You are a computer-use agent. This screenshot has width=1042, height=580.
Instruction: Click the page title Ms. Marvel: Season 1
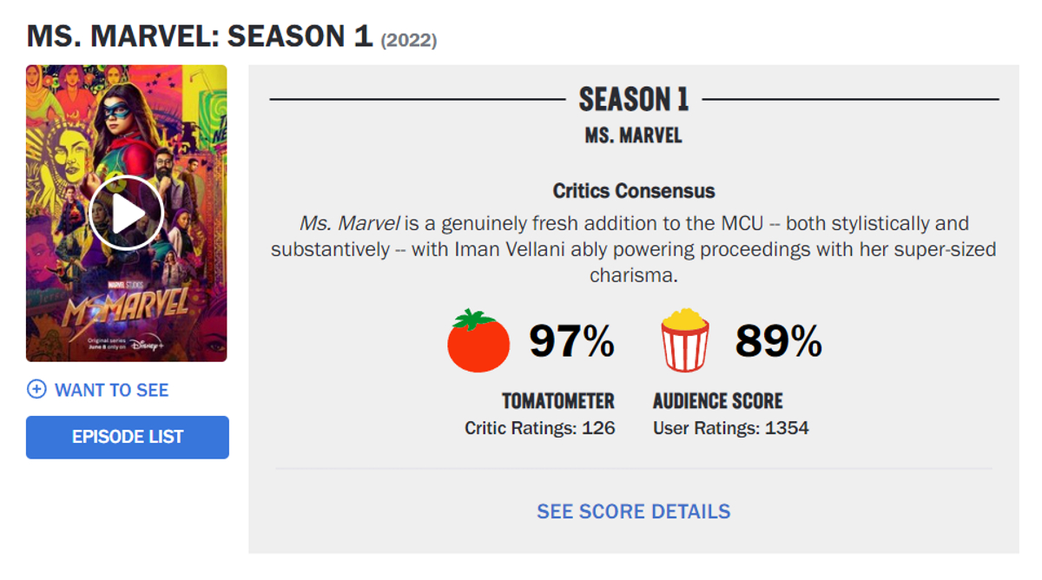coord(200,36)
